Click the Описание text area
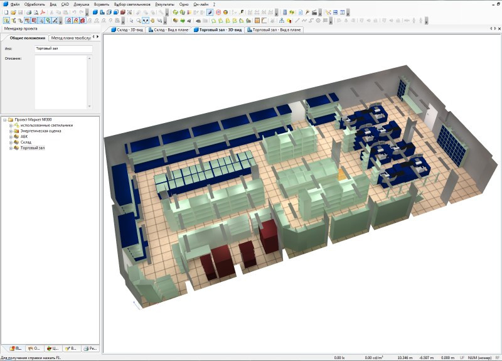Screen dimensions: 502x361 [61, 82]
